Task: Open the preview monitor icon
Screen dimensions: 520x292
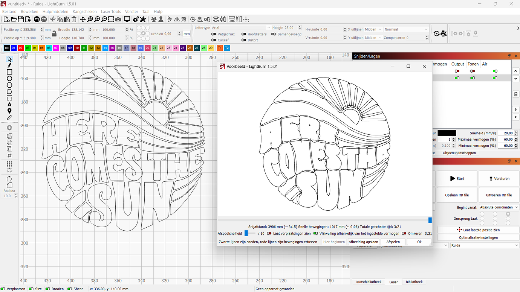Action: pyautogui.click(x=127, y=19)
